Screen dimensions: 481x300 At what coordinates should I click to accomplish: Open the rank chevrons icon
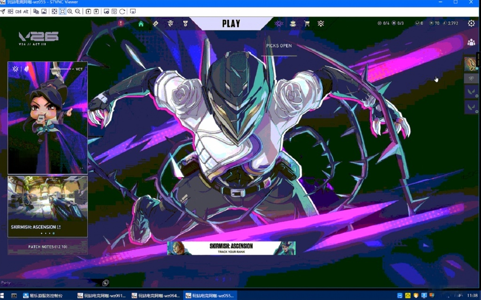[x=321, y=23]
